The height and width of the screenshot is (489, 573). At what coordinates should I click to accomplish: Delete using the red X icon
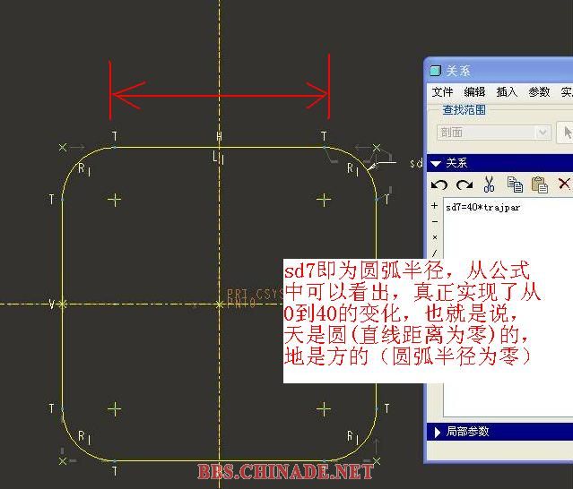pos(565,184)
